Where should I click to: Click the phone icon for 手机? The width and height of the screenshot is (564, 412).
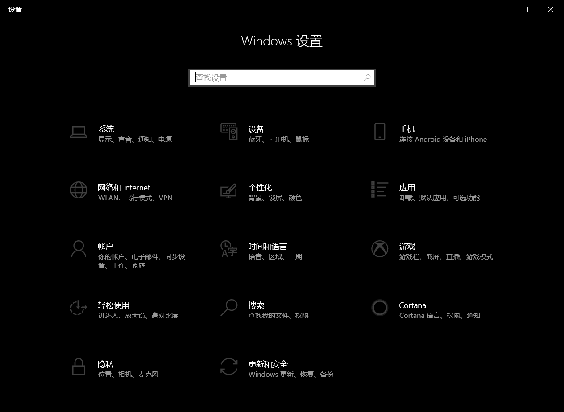tap(380, 132)
